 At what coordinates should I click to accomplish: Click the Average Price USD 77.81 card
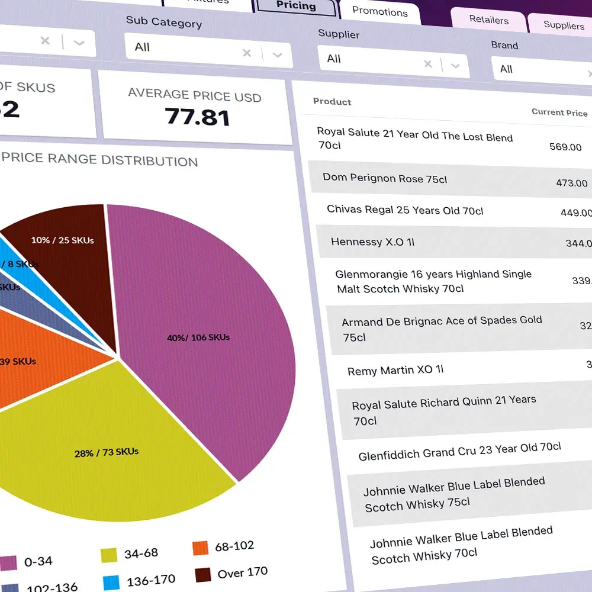point(195,107)
